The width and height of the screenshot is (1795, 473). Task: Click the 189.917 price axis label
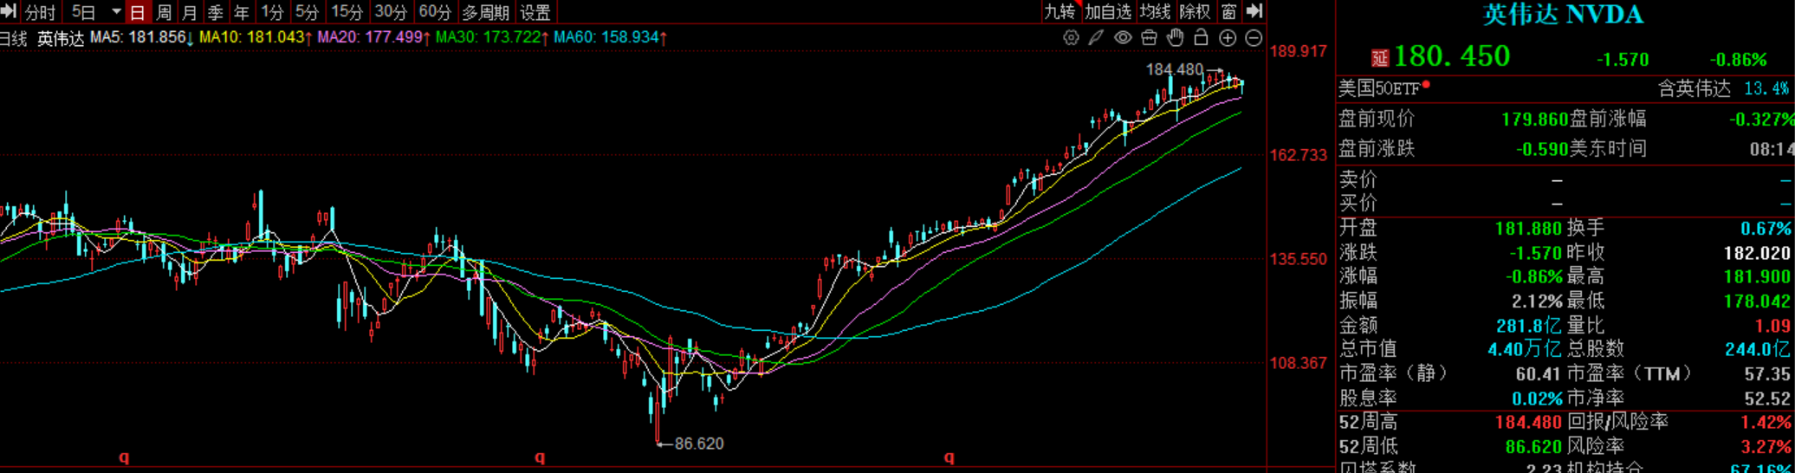coord(1298,51)
